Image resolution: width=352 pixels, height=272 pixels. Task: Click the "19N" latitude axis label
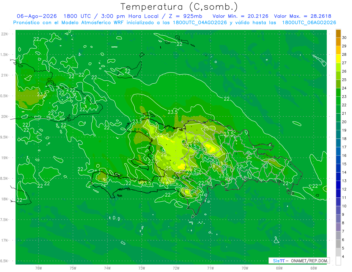click(5, 158)
